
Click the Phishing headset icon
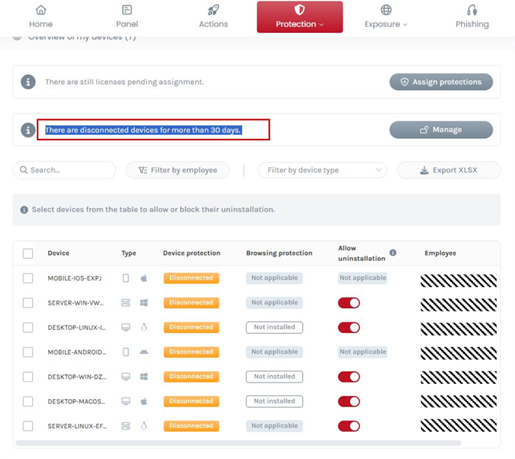pyautogui.click(x=472, y=10)
